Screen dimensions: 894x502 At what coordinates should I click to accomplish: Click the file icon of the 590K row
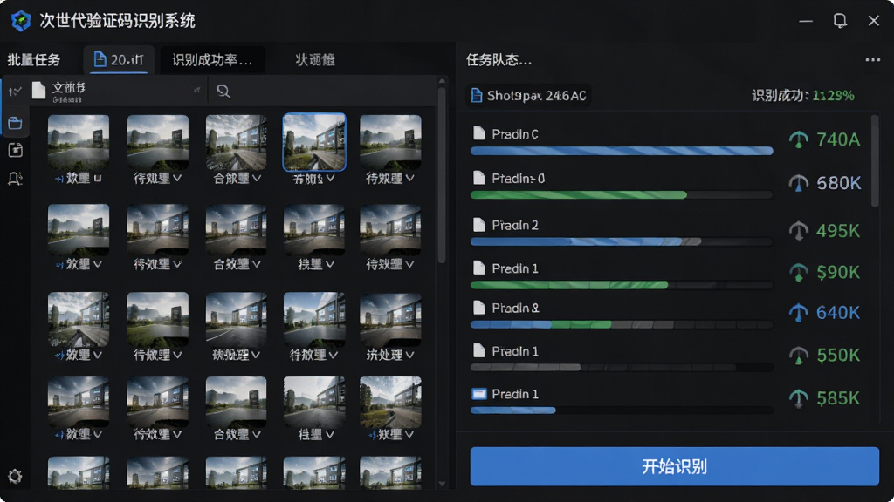(x=479, y=268)
